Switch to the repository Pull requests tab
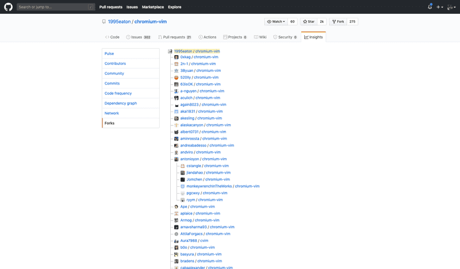This screenshot has height=269, width=460. coord(175,37)
